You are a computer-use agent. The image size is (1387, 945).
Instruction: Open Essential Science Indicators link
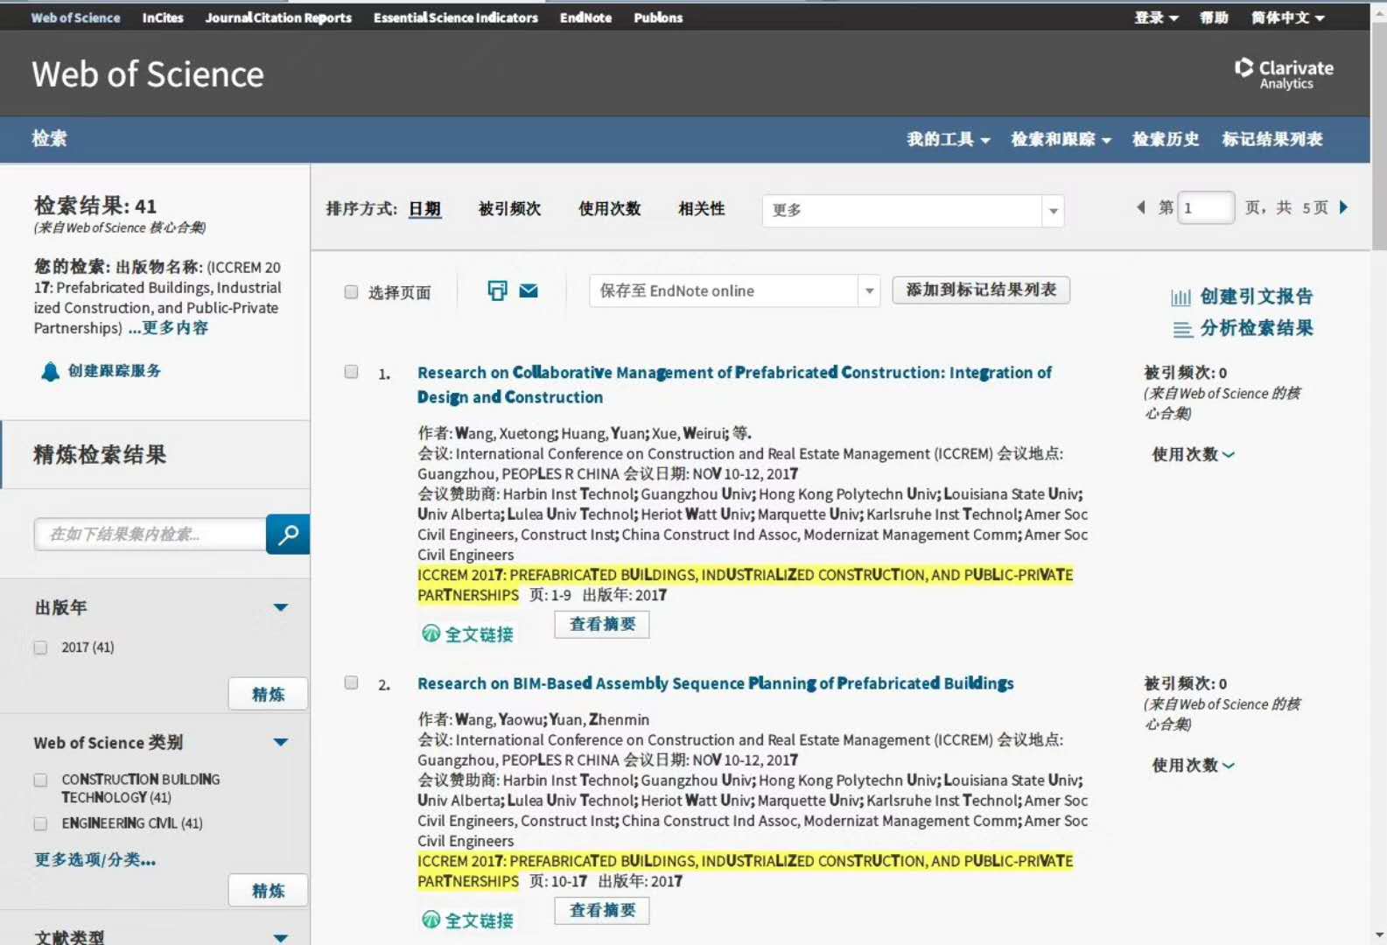tap(455, 17)
